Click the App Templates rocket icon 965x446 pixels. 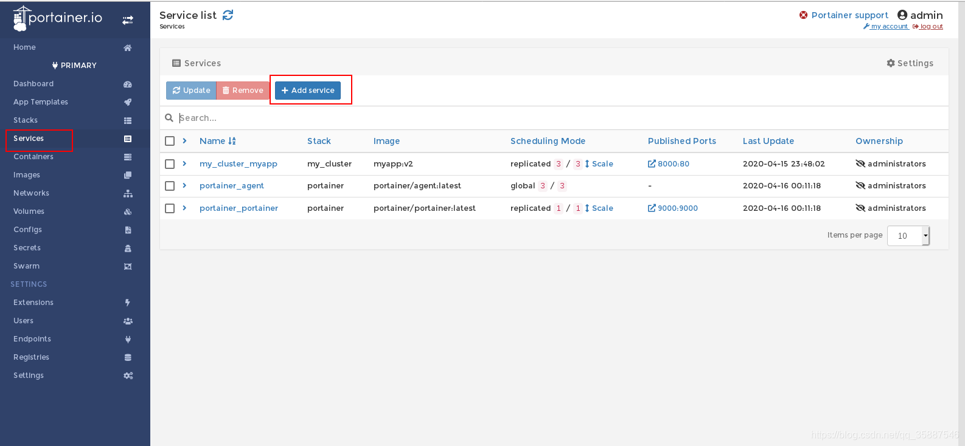click(128, 102)
